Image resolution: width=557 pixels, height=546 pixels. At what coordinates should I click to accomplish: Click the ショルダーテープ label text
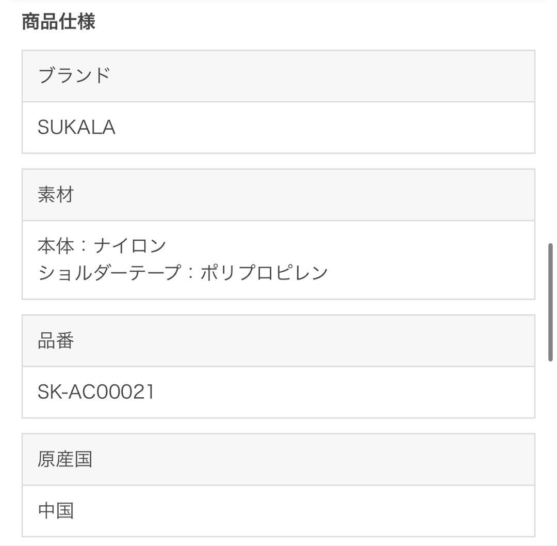click(x=109, y=272)
